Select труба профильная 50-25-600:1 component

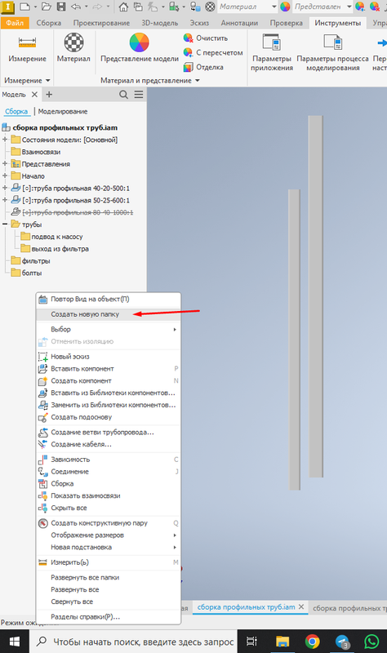click(x=76, y=200)
